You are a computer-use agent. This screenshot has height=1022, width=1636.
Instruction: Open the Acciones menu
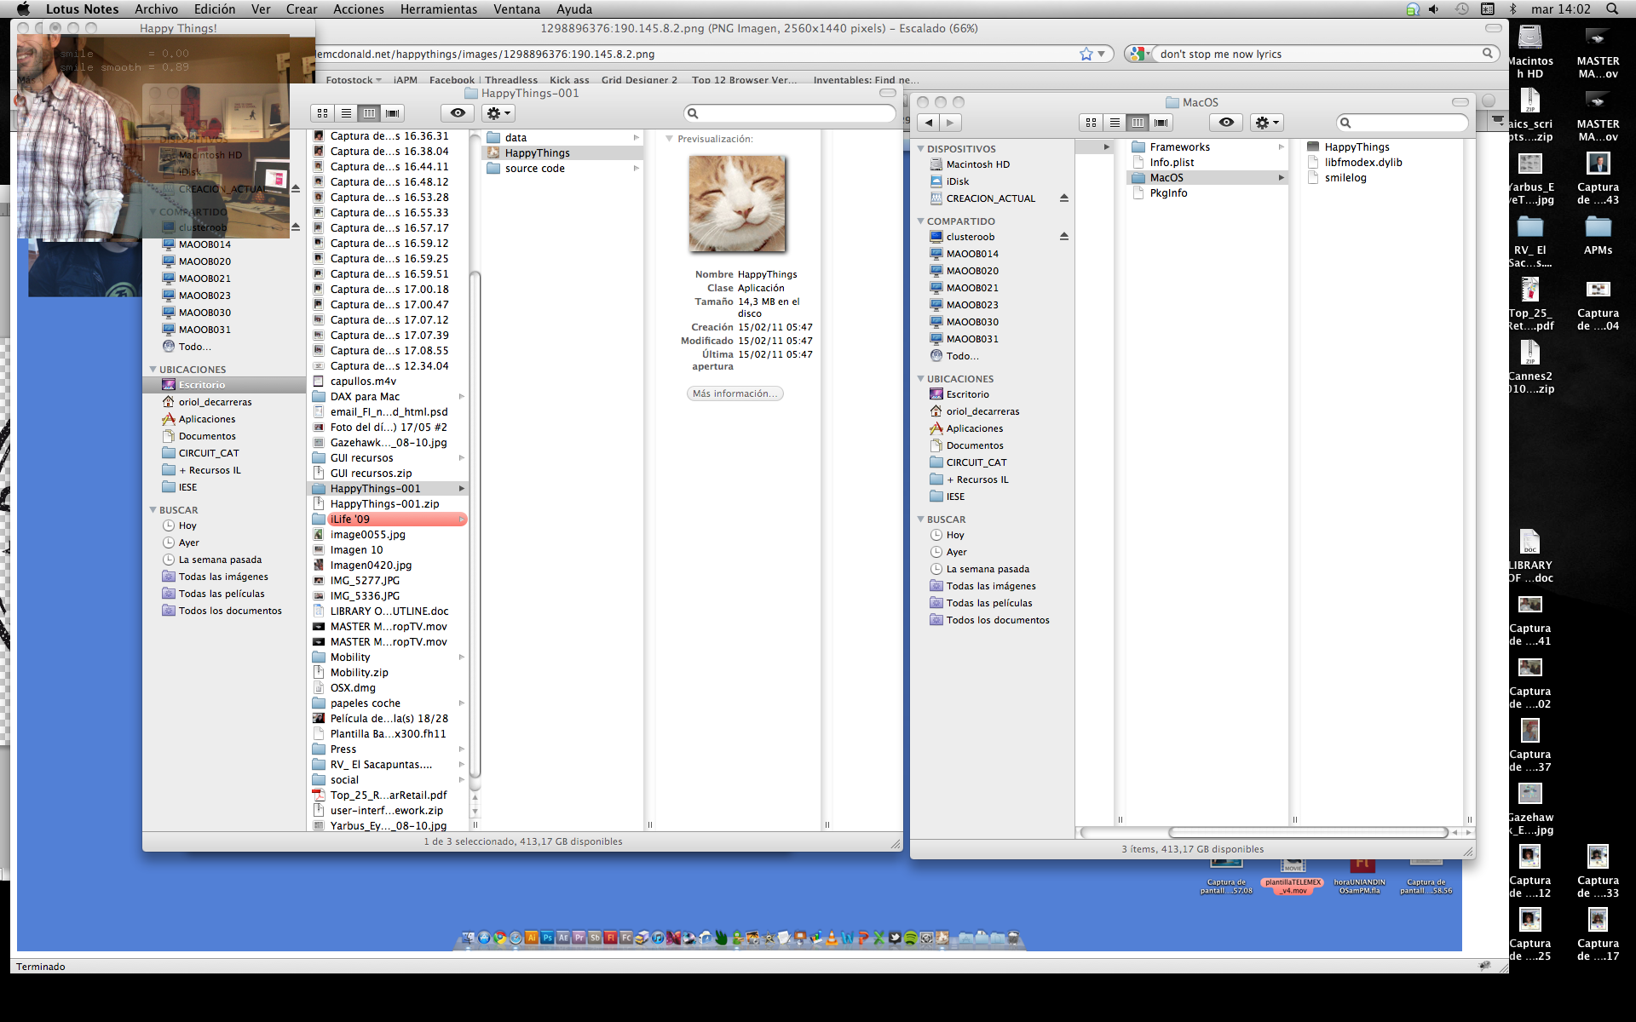point(358,9)
